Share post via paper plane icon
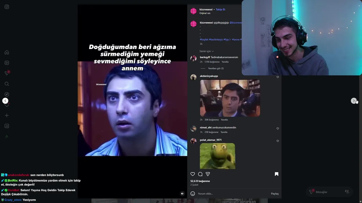Viewport: 362px width, 203px height. point(208,174)
